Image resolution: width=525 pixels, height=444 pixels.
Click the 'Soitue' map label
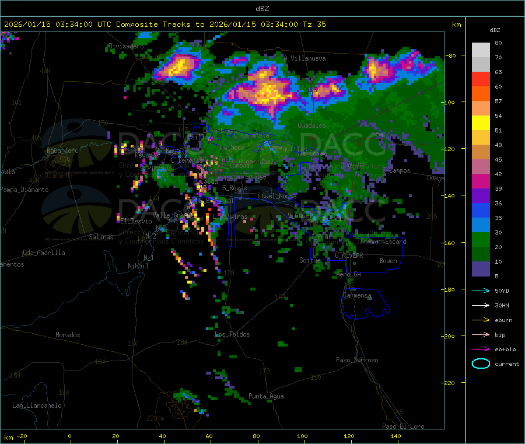click(310, 260)
